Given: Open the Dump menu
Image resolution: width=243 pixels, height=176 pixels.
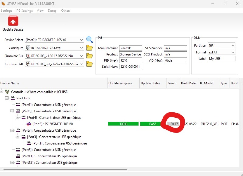Looking at the screenshot, I should click(x=52, y=11).
